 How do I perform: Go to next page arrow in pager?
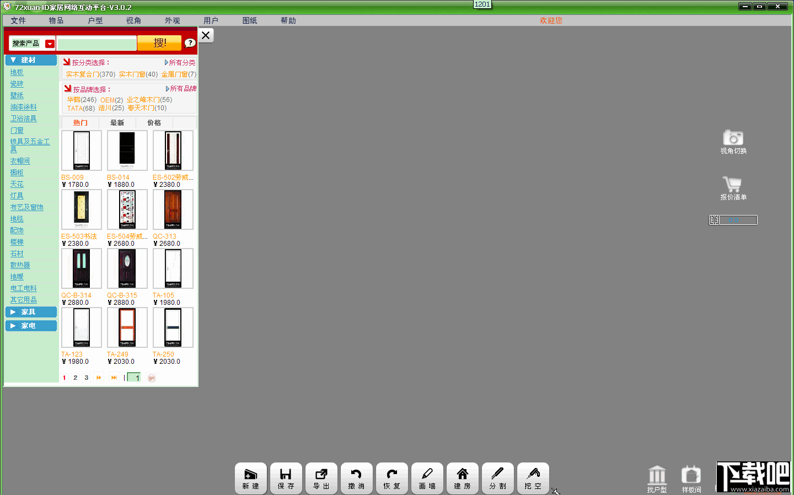[x=99, y=378]
